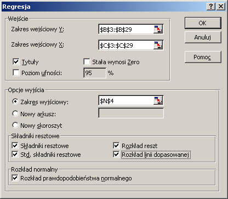
Task: Click the confidence level 95 field
Action: tap(95, 73)
